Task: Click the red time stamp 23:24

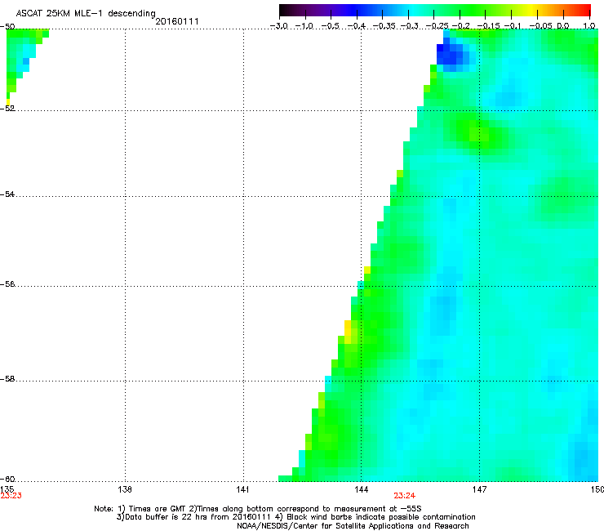Action: tap(405, 496)
